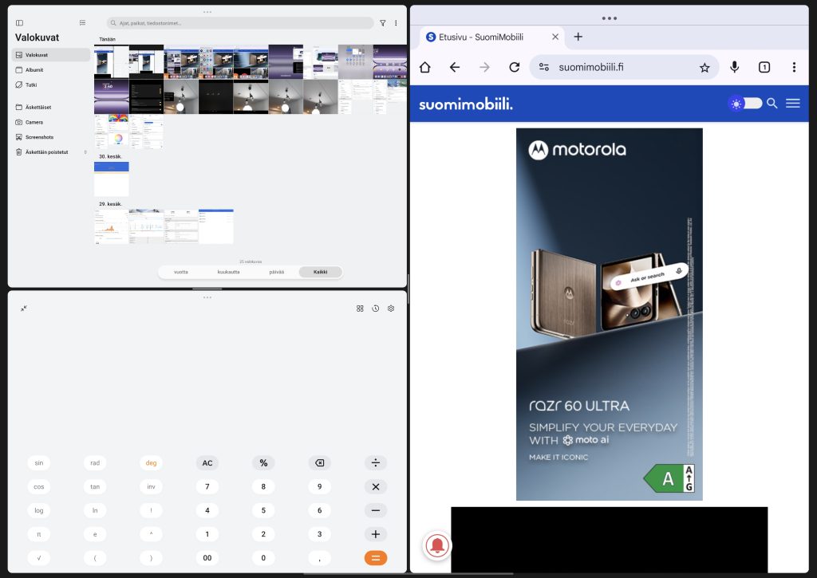Tap the cos function key
Screen dimensions: 817x578
(39, 487)
